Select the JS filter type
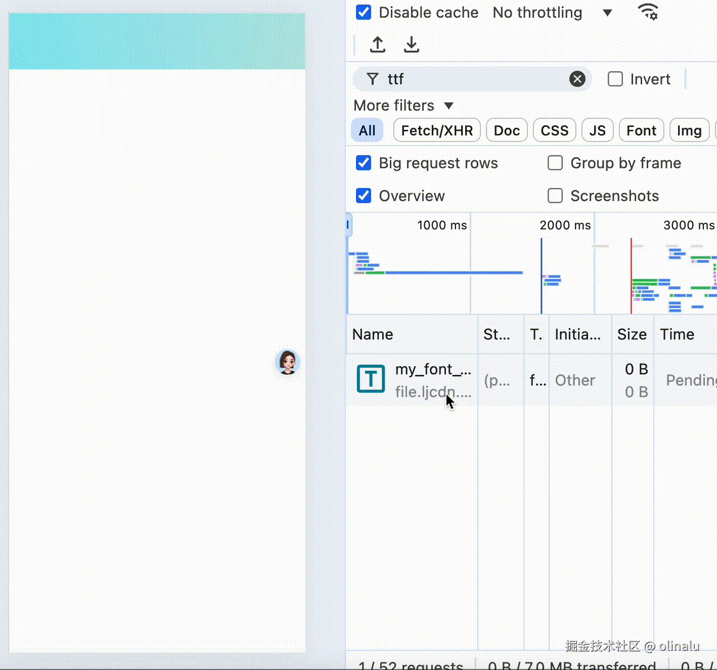Image resolution: width=717 pixels, height=670 pixels. click(x=598, y=130)
